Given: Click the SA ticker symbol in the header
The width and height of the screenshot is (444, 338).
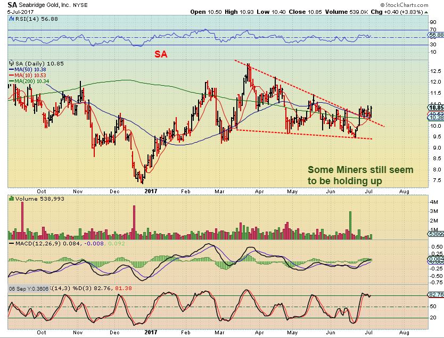Looking at the screenshot, I should [12, 5].
